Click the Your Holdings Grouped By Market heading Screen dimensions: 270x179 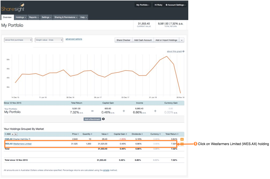click(24, 129)
